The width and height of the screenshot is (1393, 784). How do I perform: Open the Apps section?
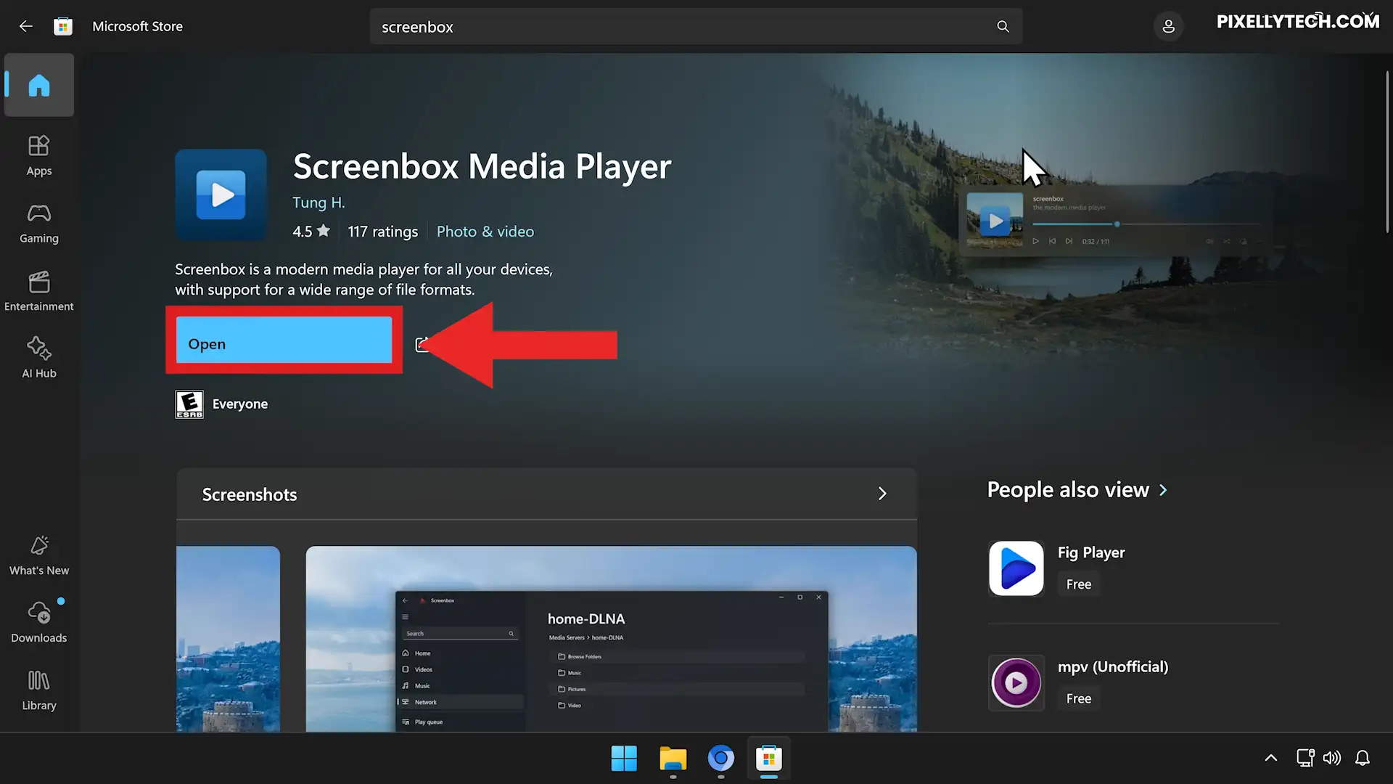point(39,155)
